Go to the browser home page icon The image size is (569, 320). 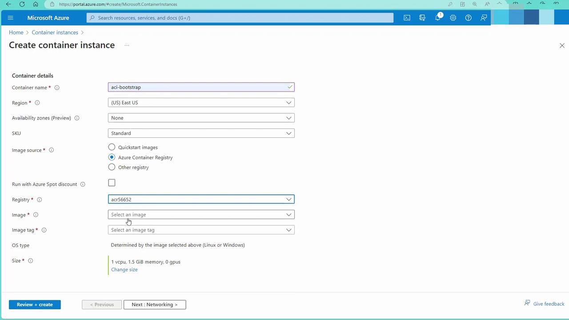click(x=36, y=4)
